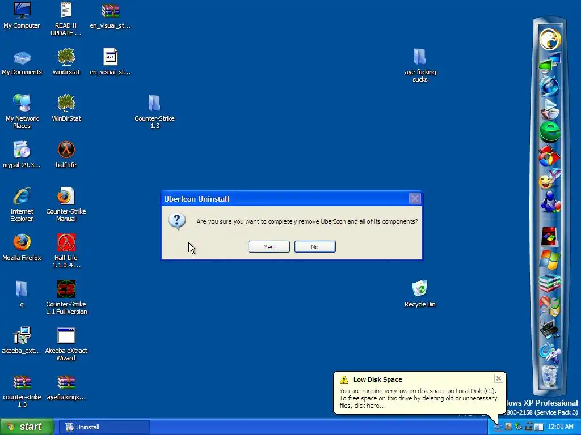The height and width of the screenshot is (435, 581).
Task: Click No in UberIcon Uninstall dialog
Action: [315, 247]
